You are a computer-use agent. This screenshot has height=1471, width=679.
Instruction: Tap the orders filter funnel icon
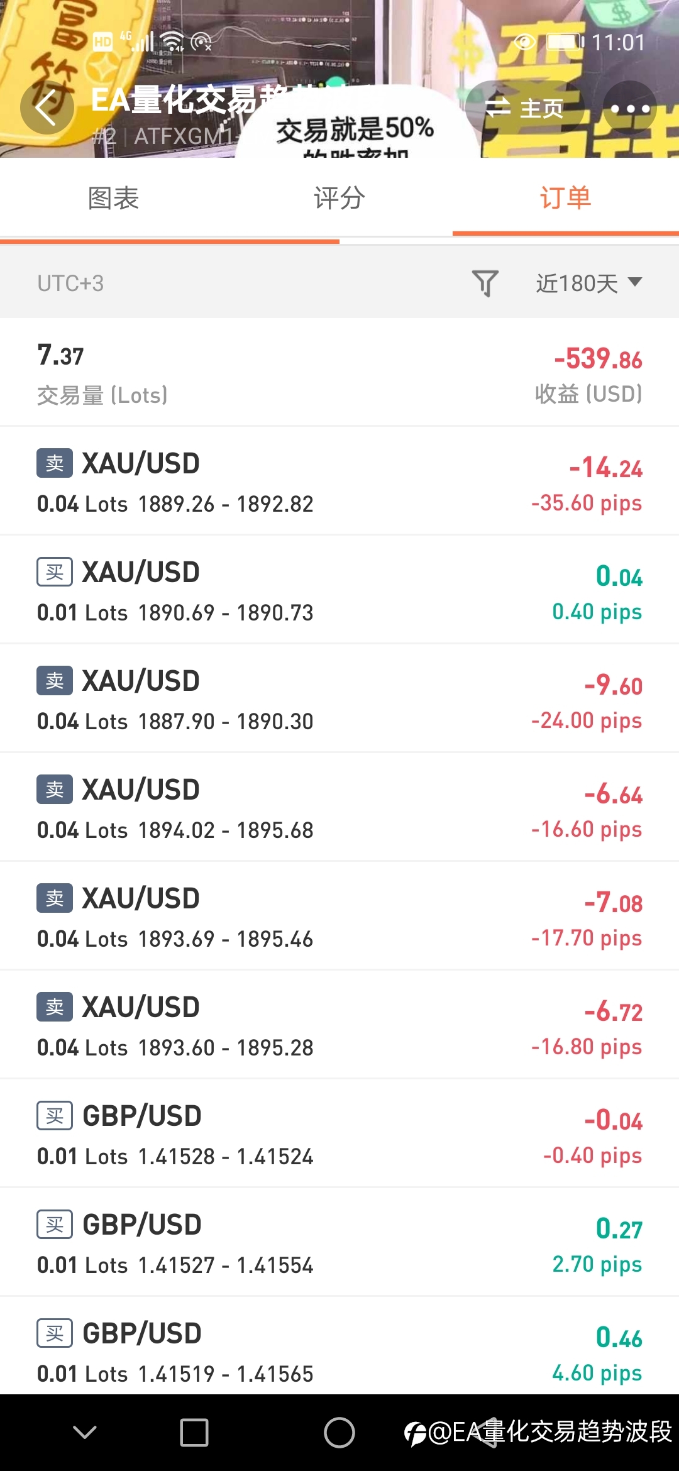[x=485, y=283]
